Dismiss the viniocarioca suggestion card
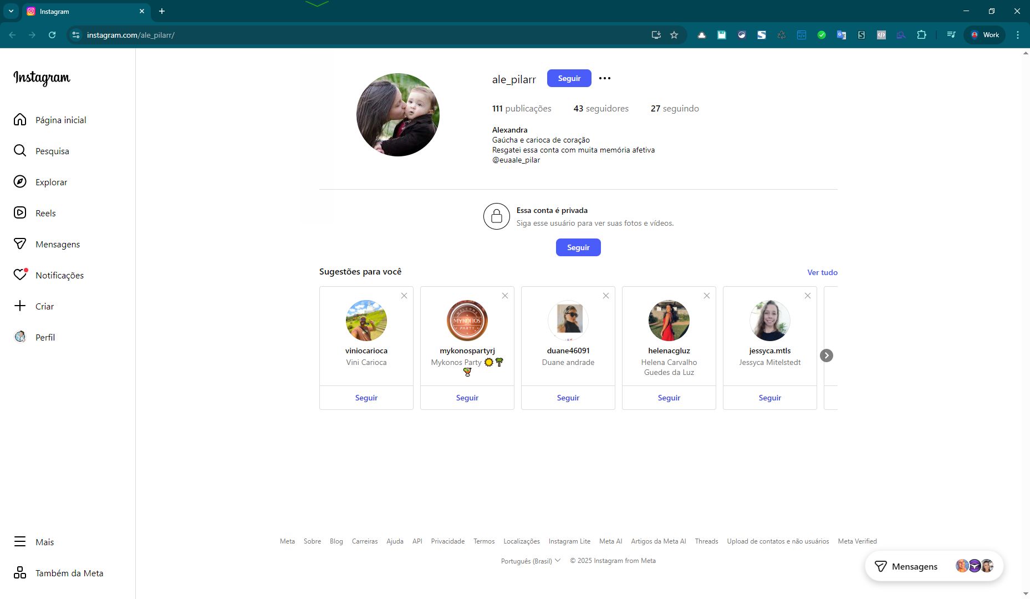 click(404, 296)
